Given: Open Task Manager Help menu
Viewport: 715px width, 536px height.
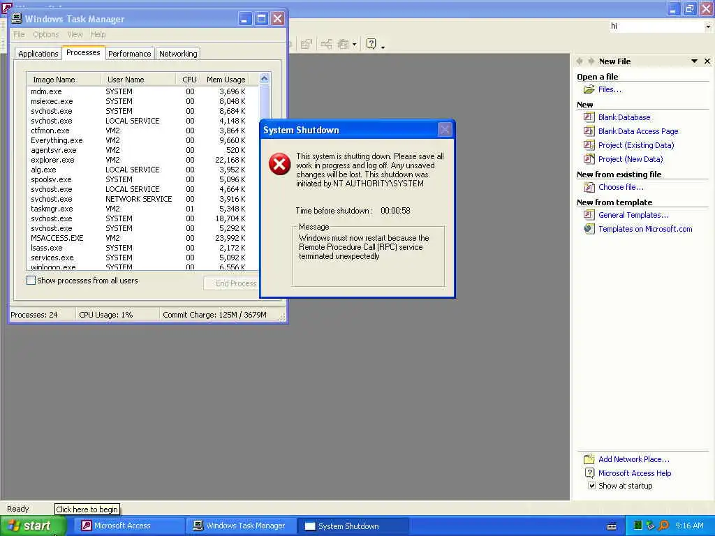Looking at the screenshot, I should [x=98, y=34].
